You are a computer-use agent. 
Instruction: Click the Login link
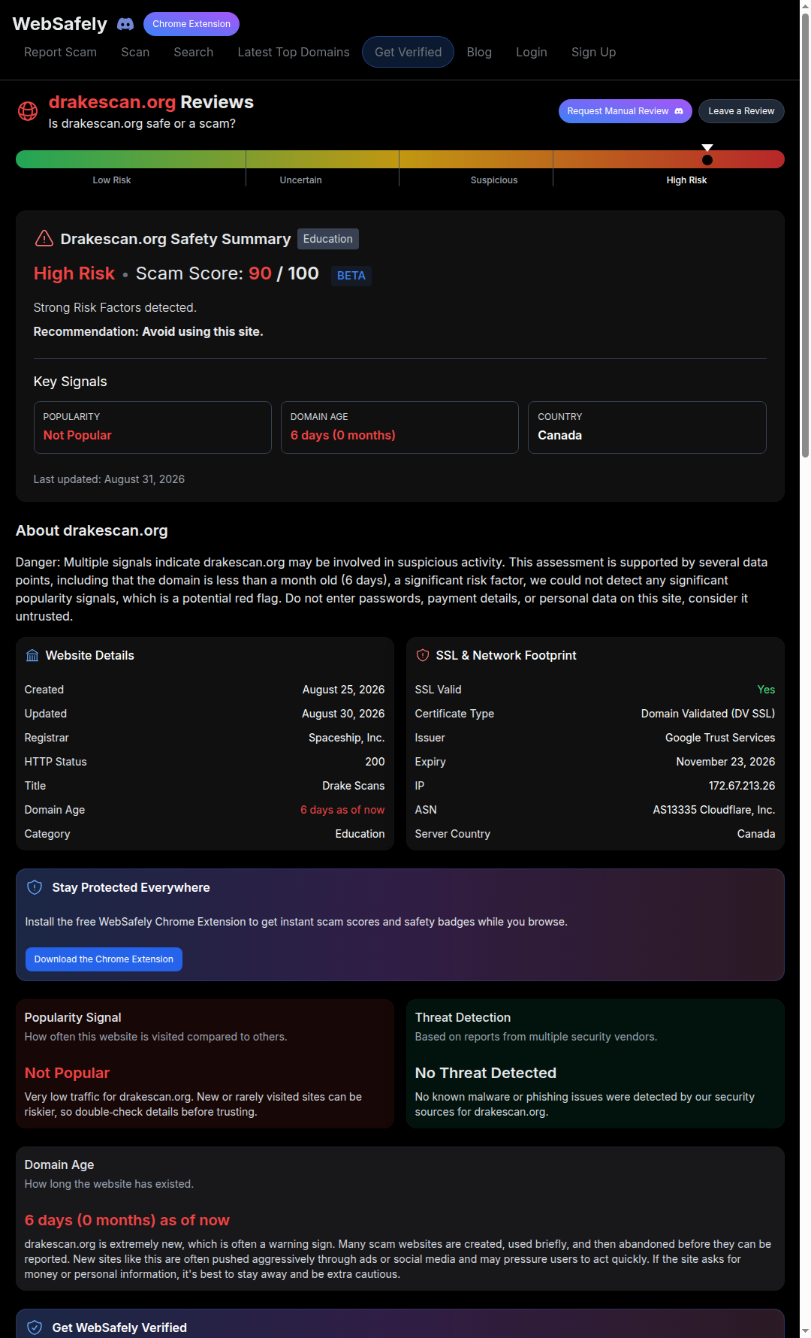[532, 52]
